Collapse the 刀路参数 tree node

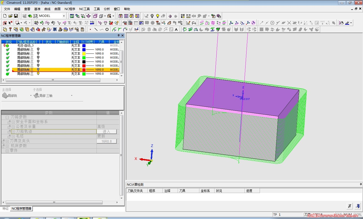(x=7, y=117)
